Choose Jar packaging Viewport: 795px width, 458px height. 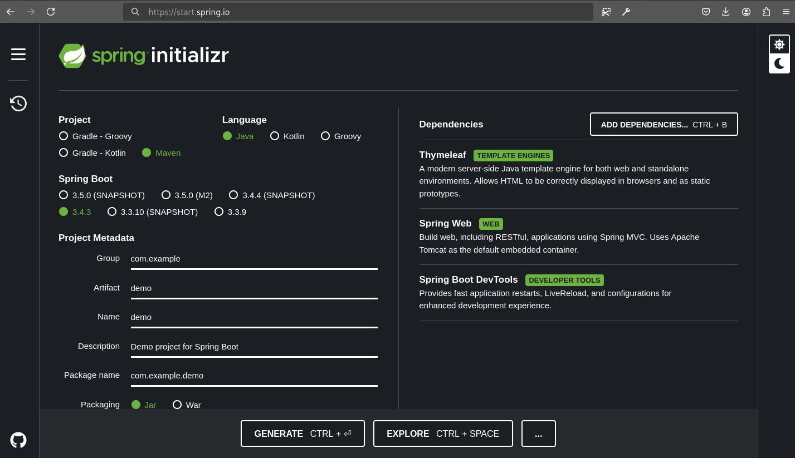coord(144,405)
